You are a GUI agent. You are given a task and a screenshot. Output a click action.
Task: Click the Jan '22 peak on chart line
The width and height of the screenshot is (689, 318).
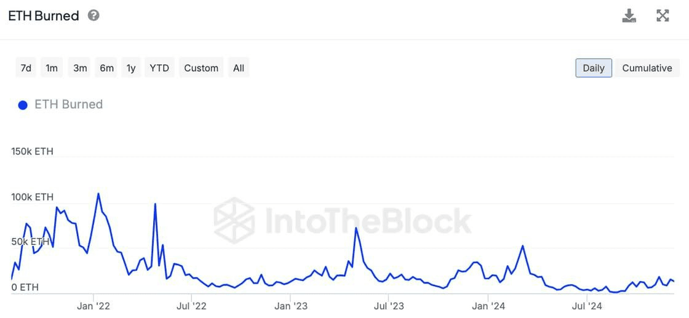pos(98,194)
